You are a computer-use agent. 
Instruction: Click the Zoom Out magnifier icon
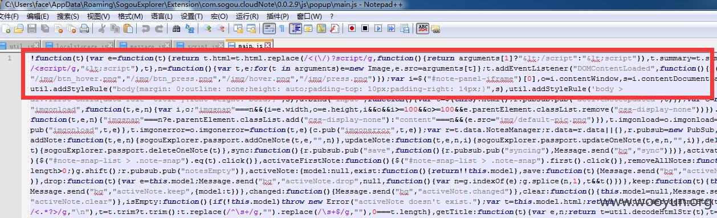click(221, 28)
